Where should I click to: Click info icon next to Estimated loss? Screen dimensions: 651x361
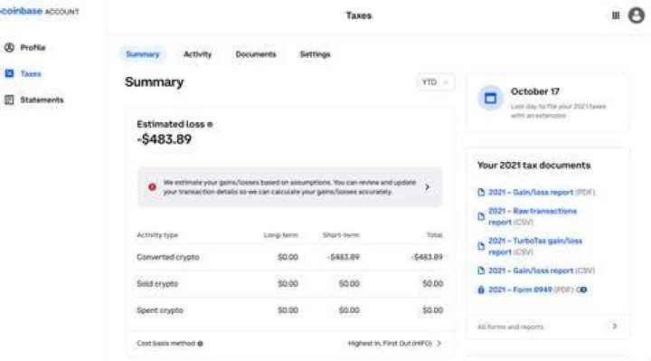[210, 124]
